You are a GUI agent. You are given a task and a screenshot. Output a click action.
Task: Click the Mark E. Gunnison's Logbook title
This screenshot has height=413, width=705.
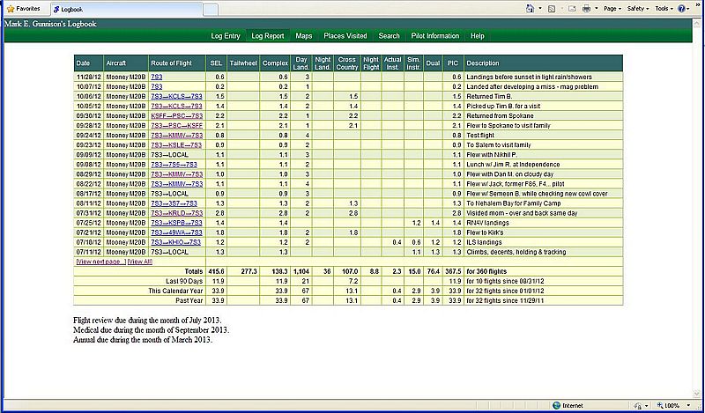pyautogui.click(x=50, y=24)
